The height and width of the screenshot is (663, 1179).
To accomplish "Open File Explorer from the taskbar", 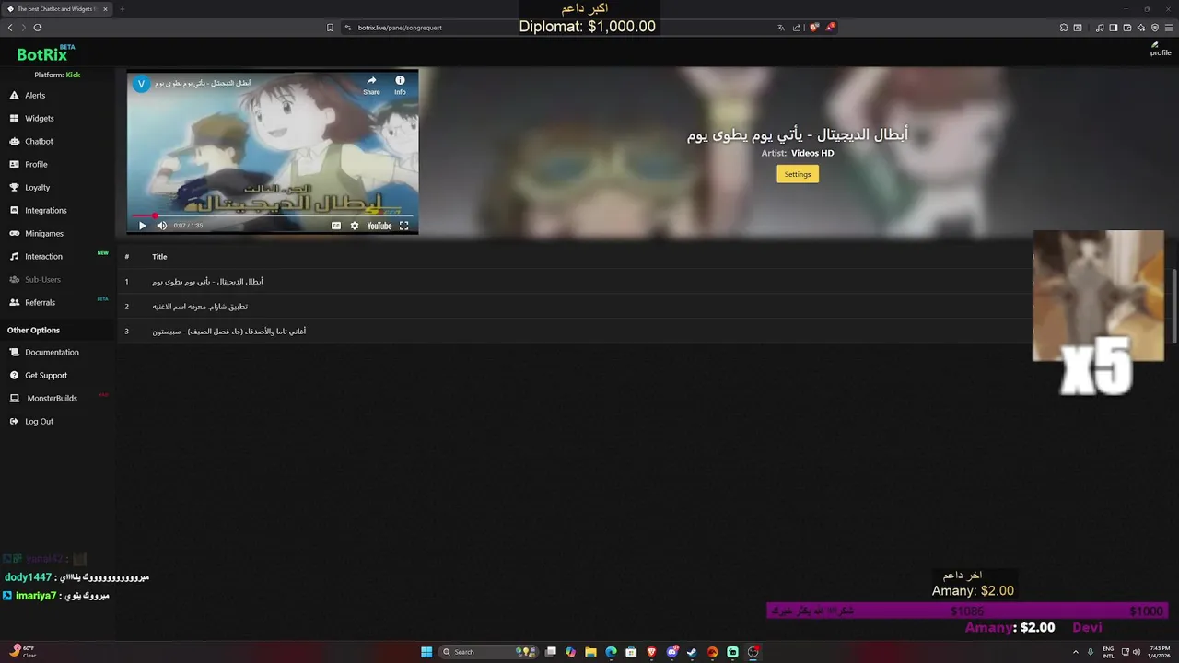I will pos(590,652).
